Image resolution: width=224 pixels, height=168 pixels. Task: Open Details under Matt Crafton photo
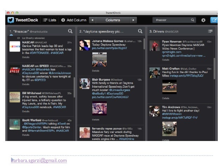(166, 98)
